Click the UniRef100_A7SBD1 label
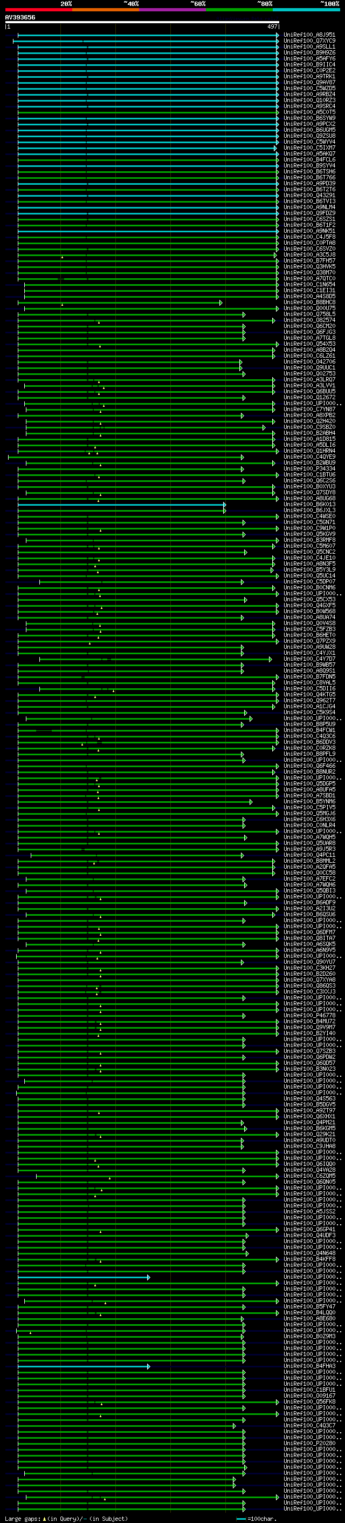This screenshot has height=1523, width=345. click(x=309, y=795)
